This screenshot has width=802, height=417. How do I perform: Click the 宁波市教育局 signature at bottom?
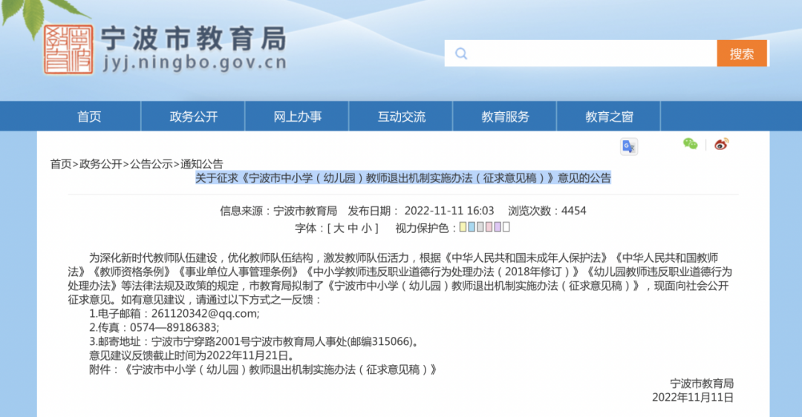[702, 384]
